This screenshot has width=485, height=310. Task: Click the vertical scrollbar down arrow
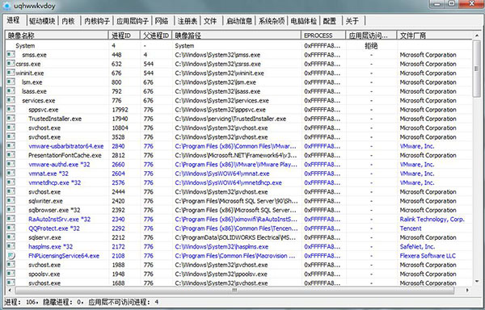coord(477,281)
